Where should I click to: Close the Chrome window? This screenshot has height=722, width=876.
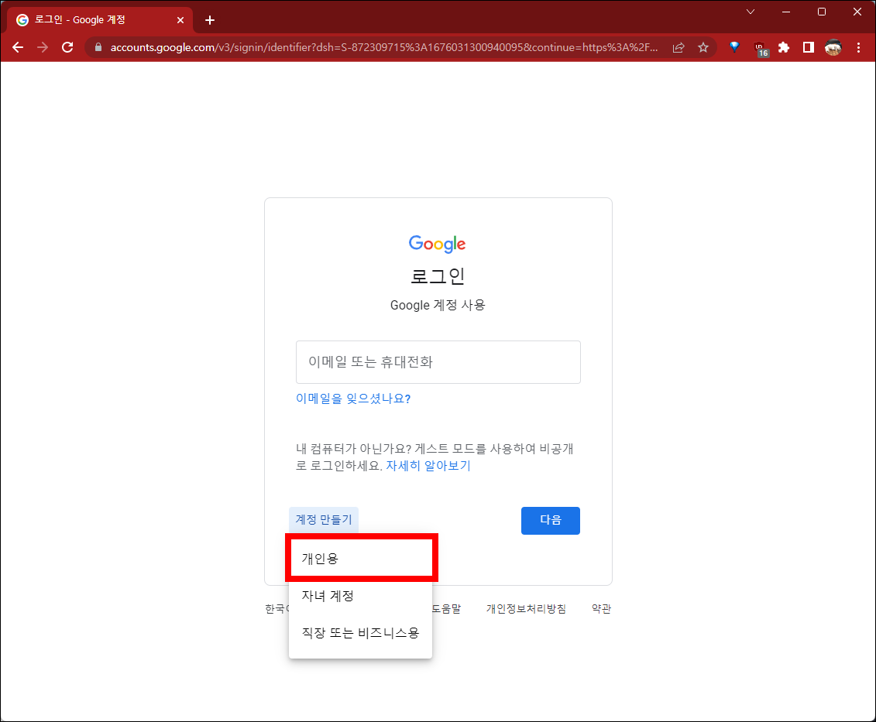coord(857,12)
